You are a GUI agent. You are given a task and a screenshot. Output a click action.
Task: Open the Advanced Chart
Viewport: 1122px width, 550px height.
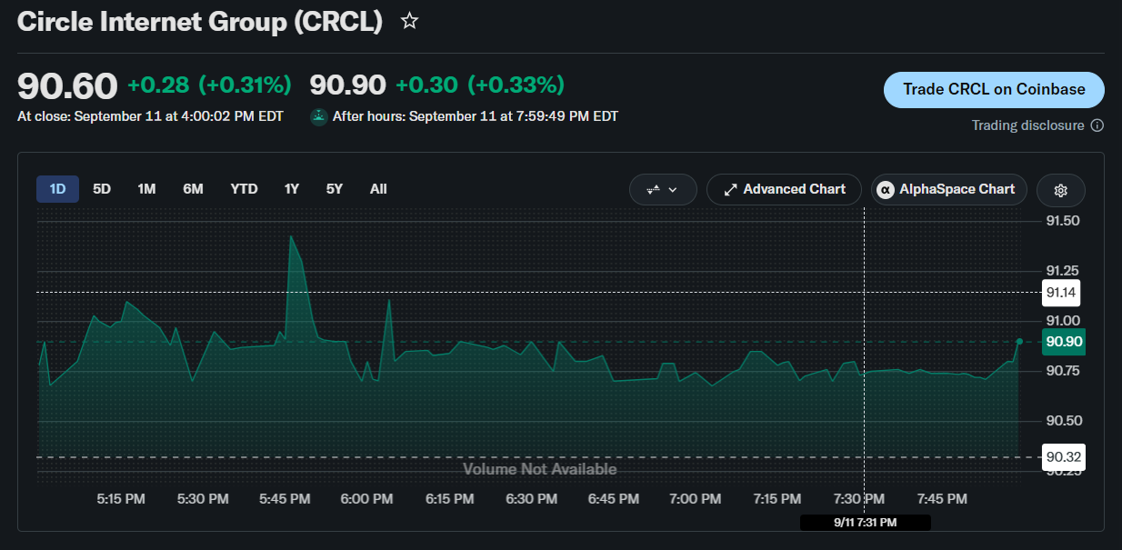(784, 190)
